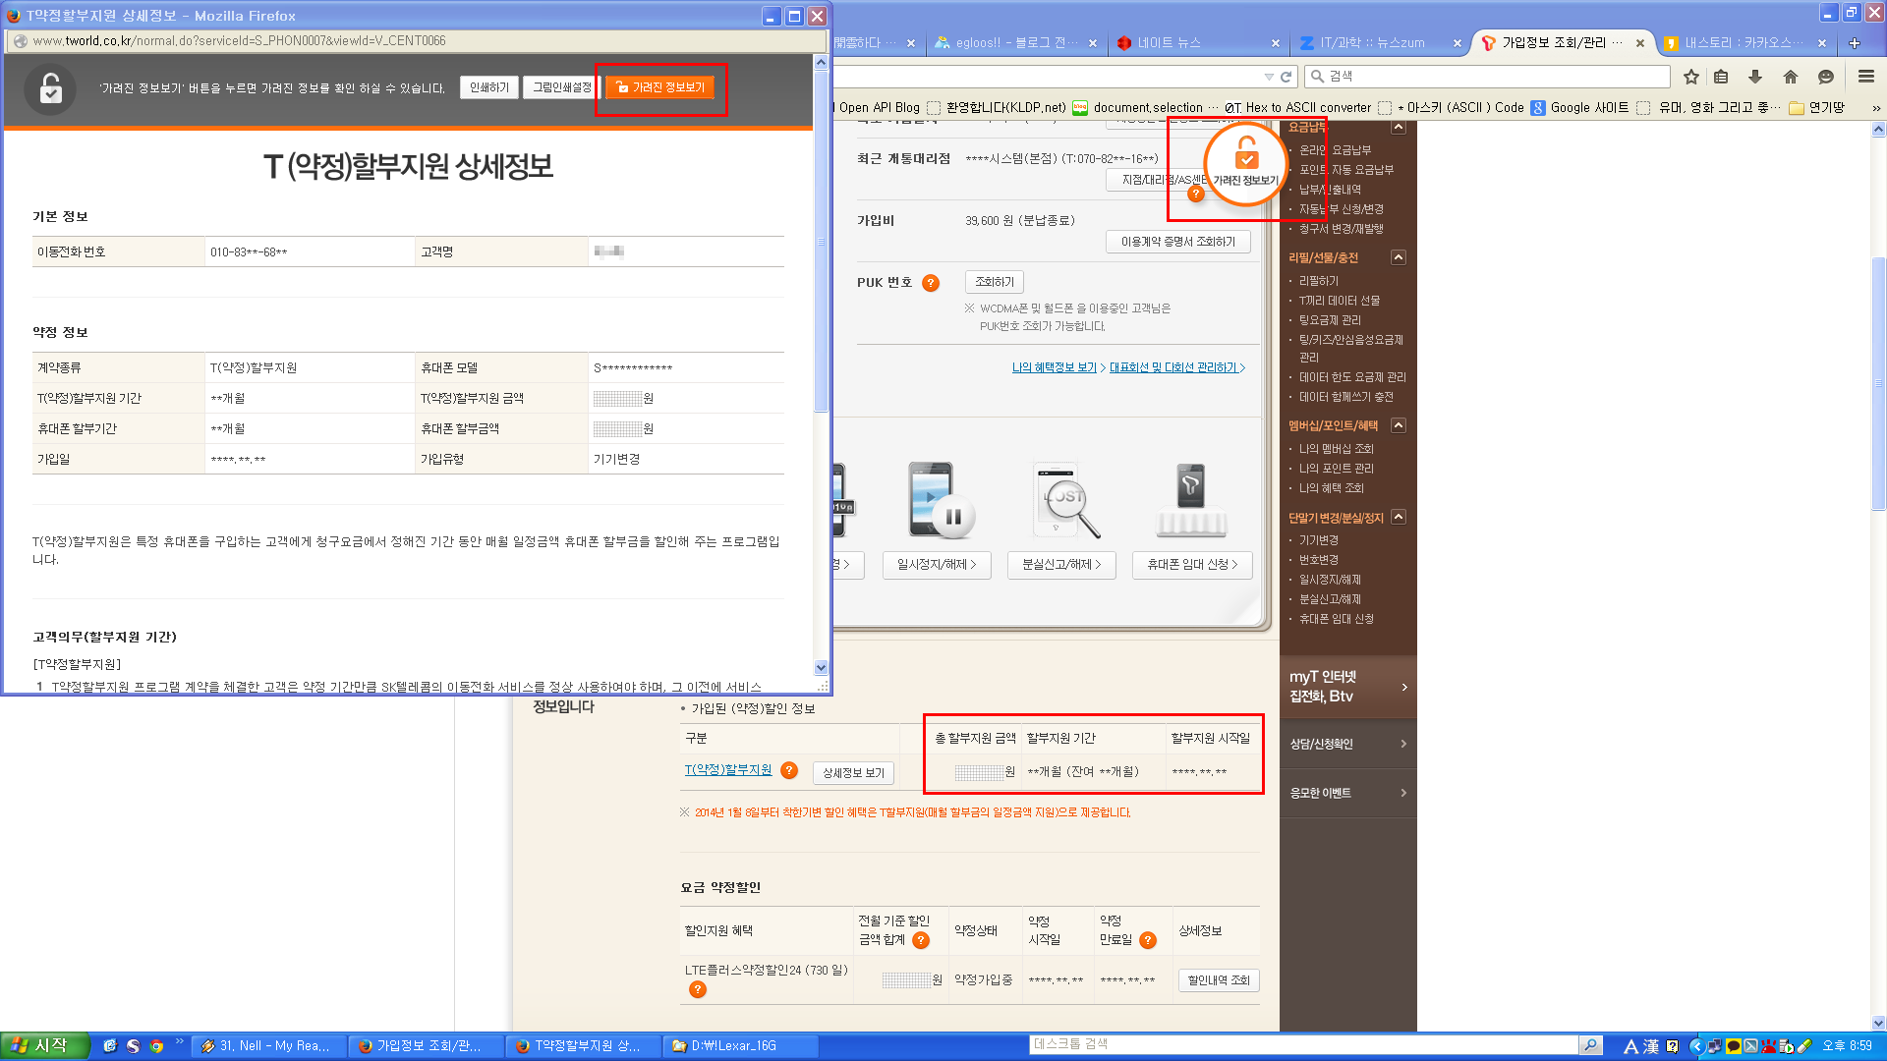Click the orange 가려진 정보보기 button in popup
This screenshot has height=1061, width=1887.
(660, 87)
